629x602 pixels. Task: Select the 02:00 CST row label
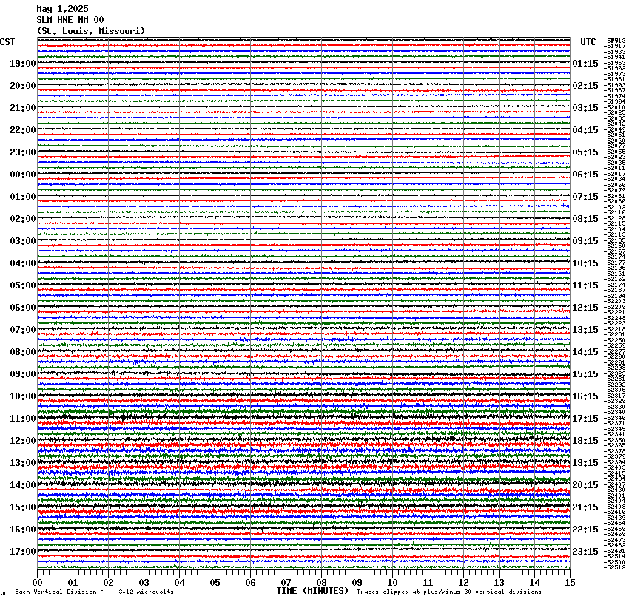pyautogui.click(x=23, y=219)
